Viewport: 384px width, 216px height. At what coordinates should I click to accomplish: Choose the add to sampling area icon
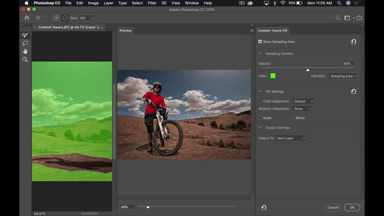pyautogui.click(x=56, y=18)
